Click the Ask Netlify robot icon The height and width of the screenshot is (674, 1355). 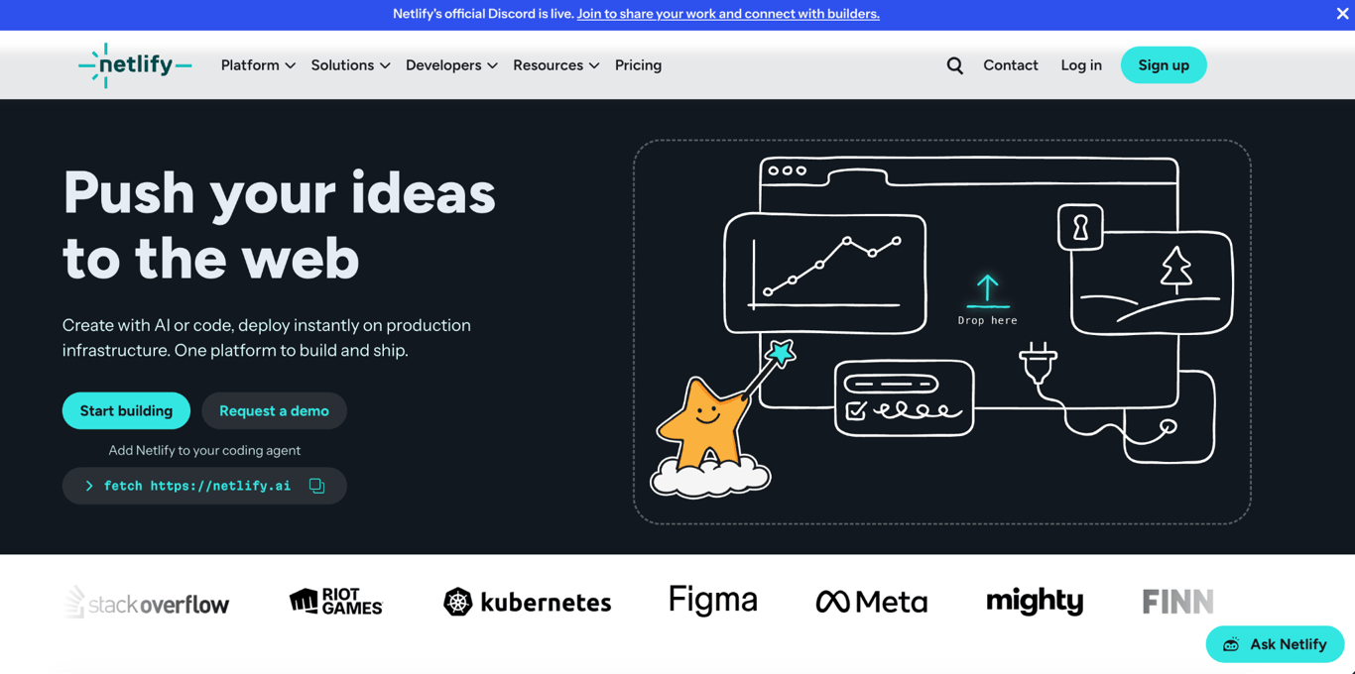click(1231, 644)
